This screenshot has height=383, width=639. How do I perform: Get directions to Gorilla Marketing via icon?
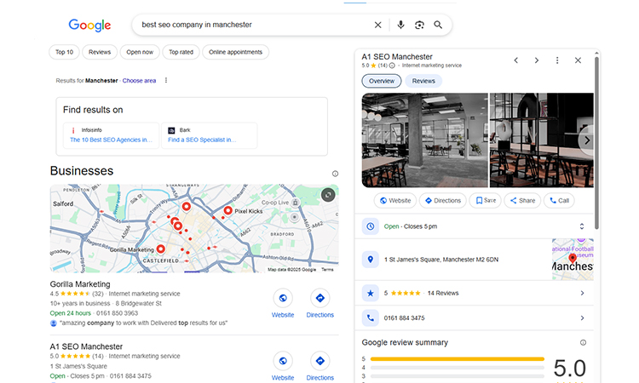(x=319, y=299)
